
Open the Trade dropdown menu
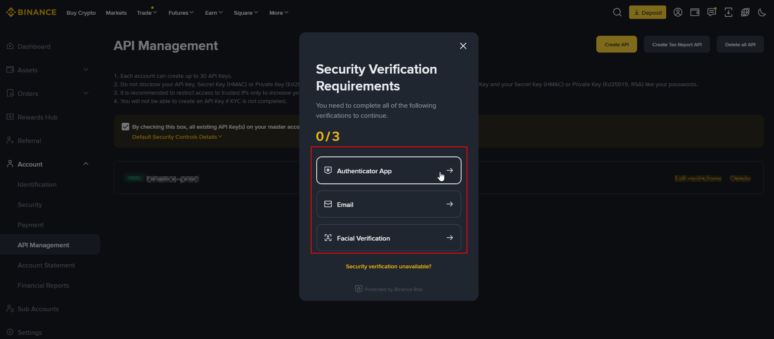click(147, 13)
